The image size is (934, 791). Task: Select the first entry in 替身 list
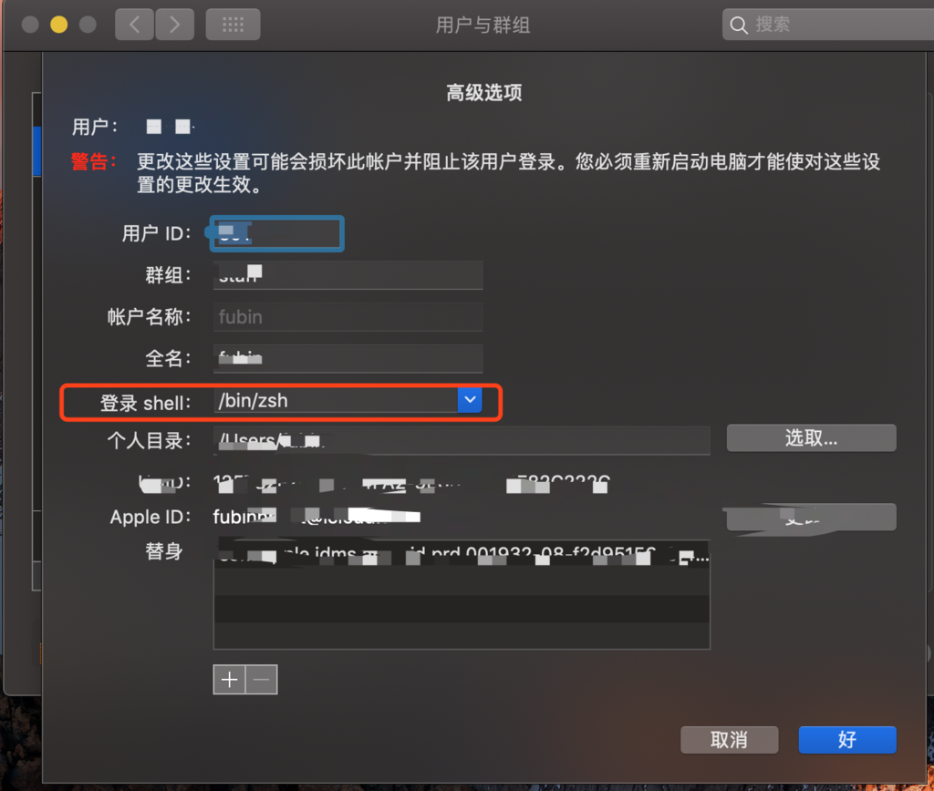click(462, 555)
